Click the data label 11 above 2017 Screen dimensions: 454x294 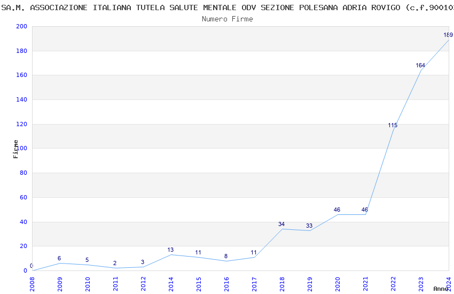pos(254,253)
